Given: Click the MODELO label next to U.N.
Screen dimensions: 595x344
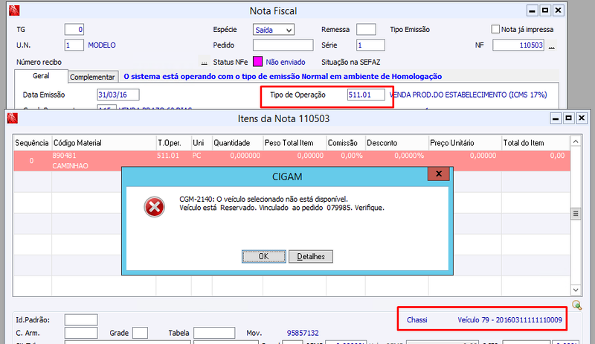Looking at the screenshot, I should (x=102, y=45).
